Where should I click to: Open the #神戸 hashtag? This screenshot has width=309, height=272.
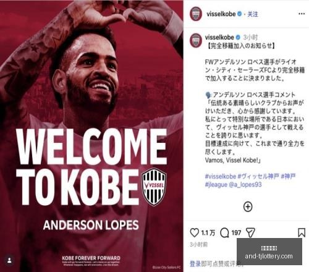288,176
